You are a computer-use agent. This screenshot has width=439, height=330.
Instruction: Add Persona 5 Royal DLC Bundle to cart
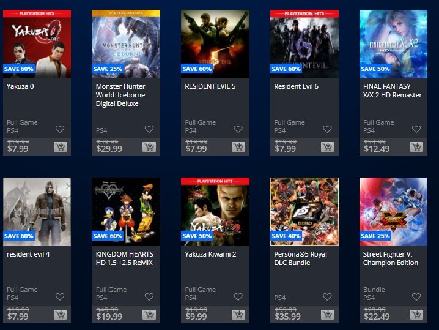tap(327, 315)
